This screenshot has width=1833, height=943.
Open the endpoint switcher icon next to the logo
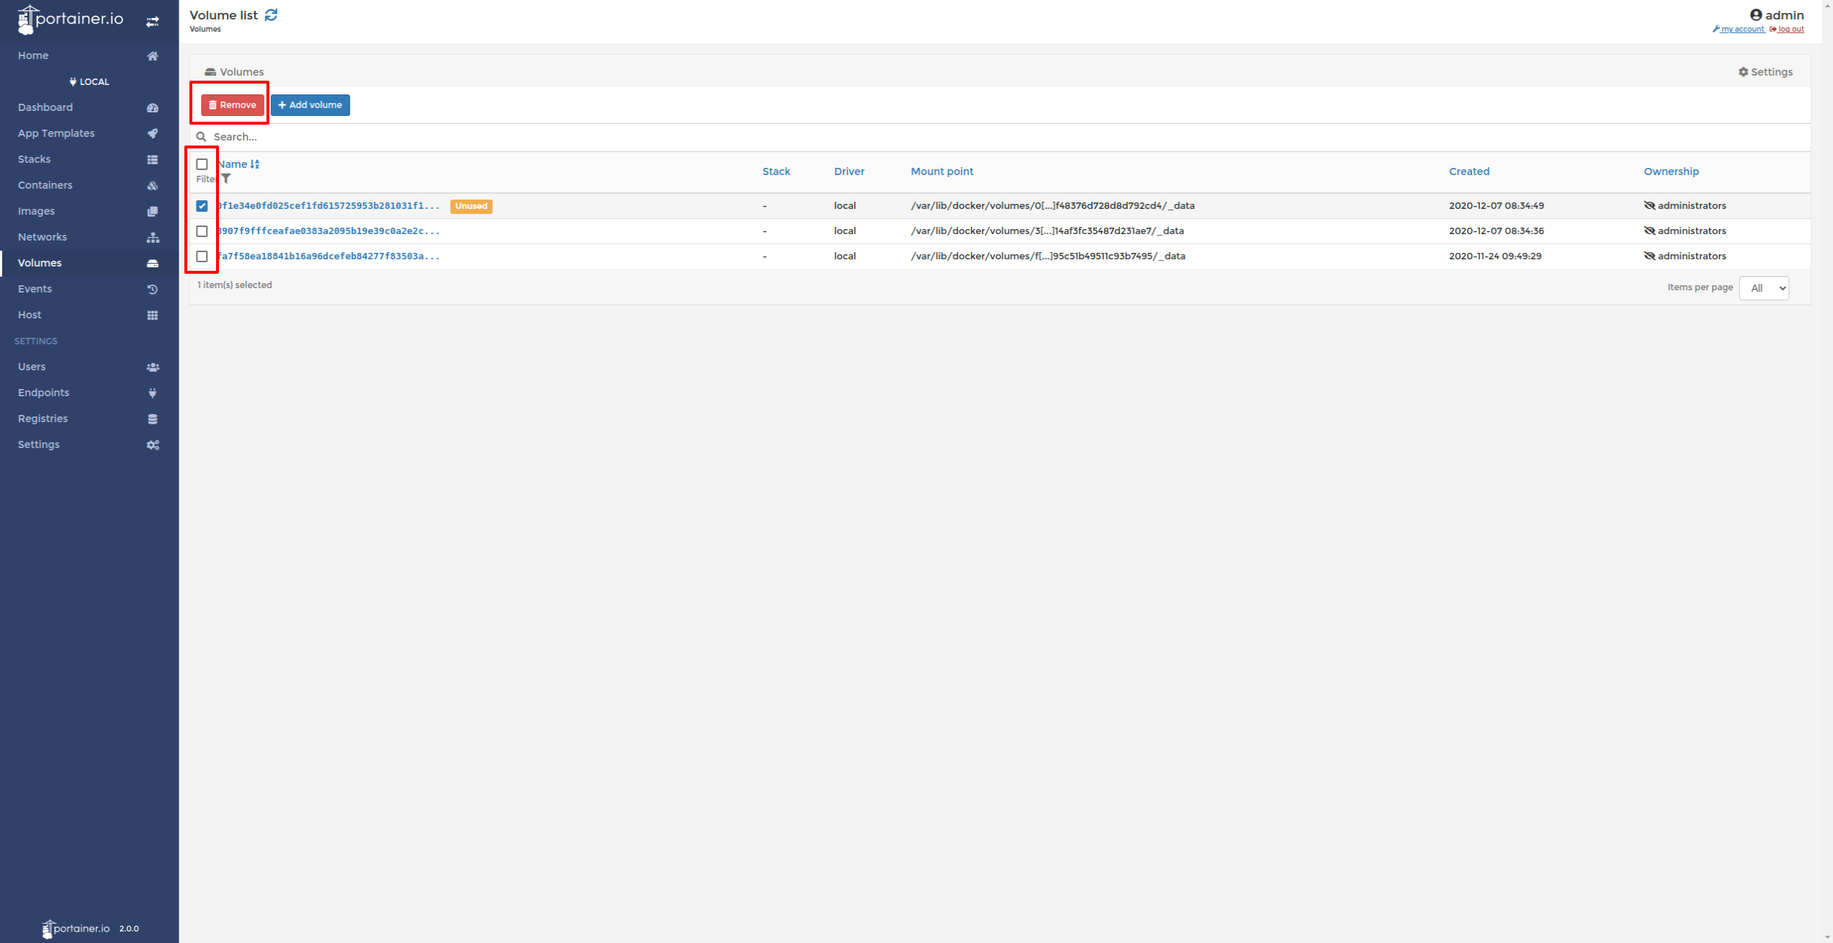coord(153,21)
